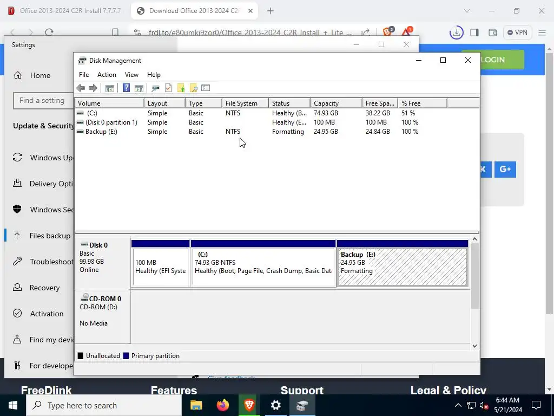The image size is (554, 416).
Task: Open the browser hamburger menu
Action: point(542,32)
